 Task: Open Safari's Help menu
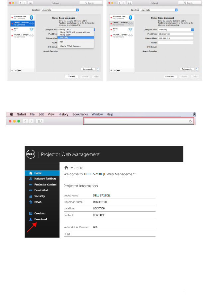(110, 114)
